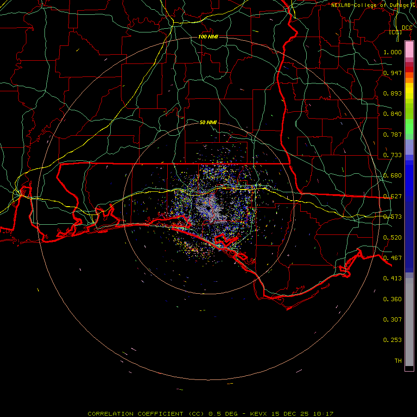
Task: Click the TH threshold label
Action: pyautogui.click(x=398, y=361)
